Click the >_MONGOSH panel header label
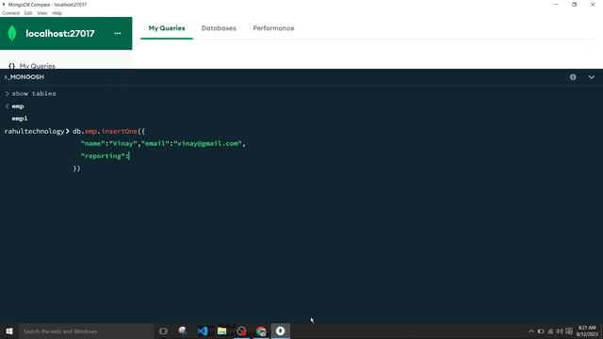 click(24, 77)
